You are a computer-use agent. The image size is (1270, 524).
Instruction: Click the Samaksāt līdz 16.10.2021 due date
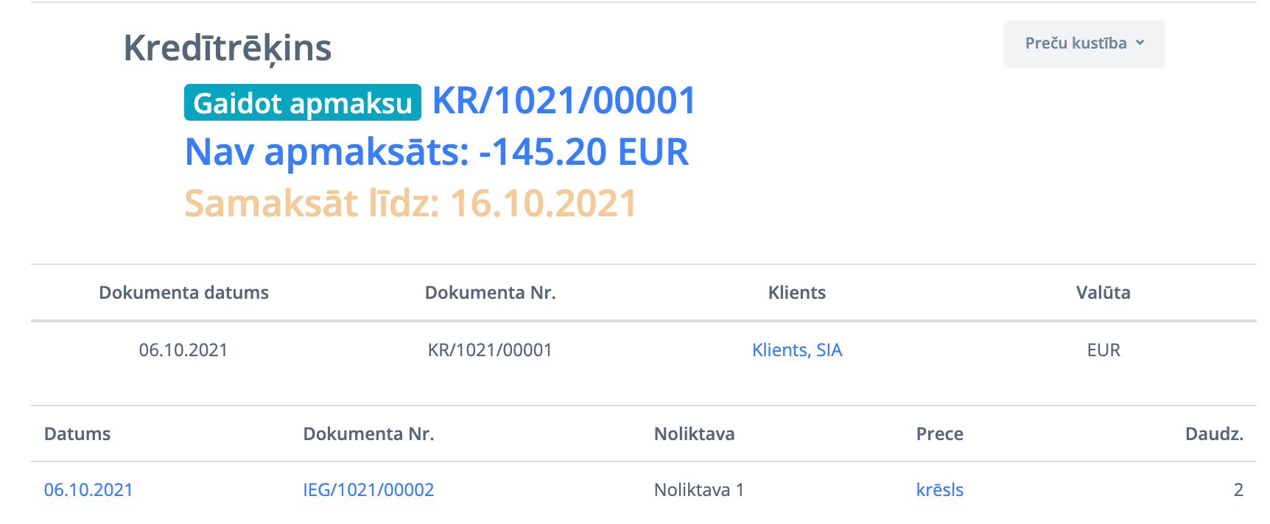point(410,204)
